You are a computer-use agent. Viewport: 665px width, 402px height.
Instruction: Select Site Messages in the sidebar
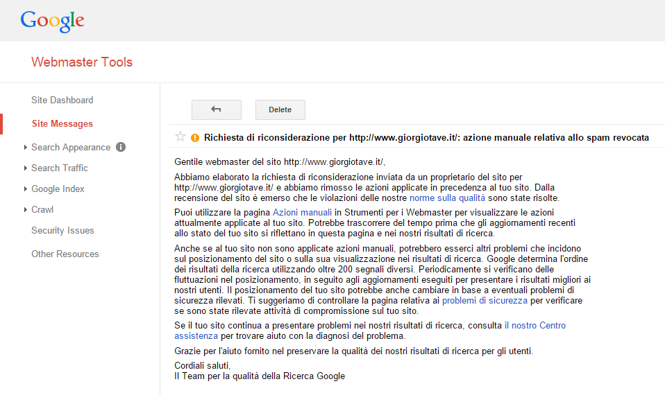(62, 123)
